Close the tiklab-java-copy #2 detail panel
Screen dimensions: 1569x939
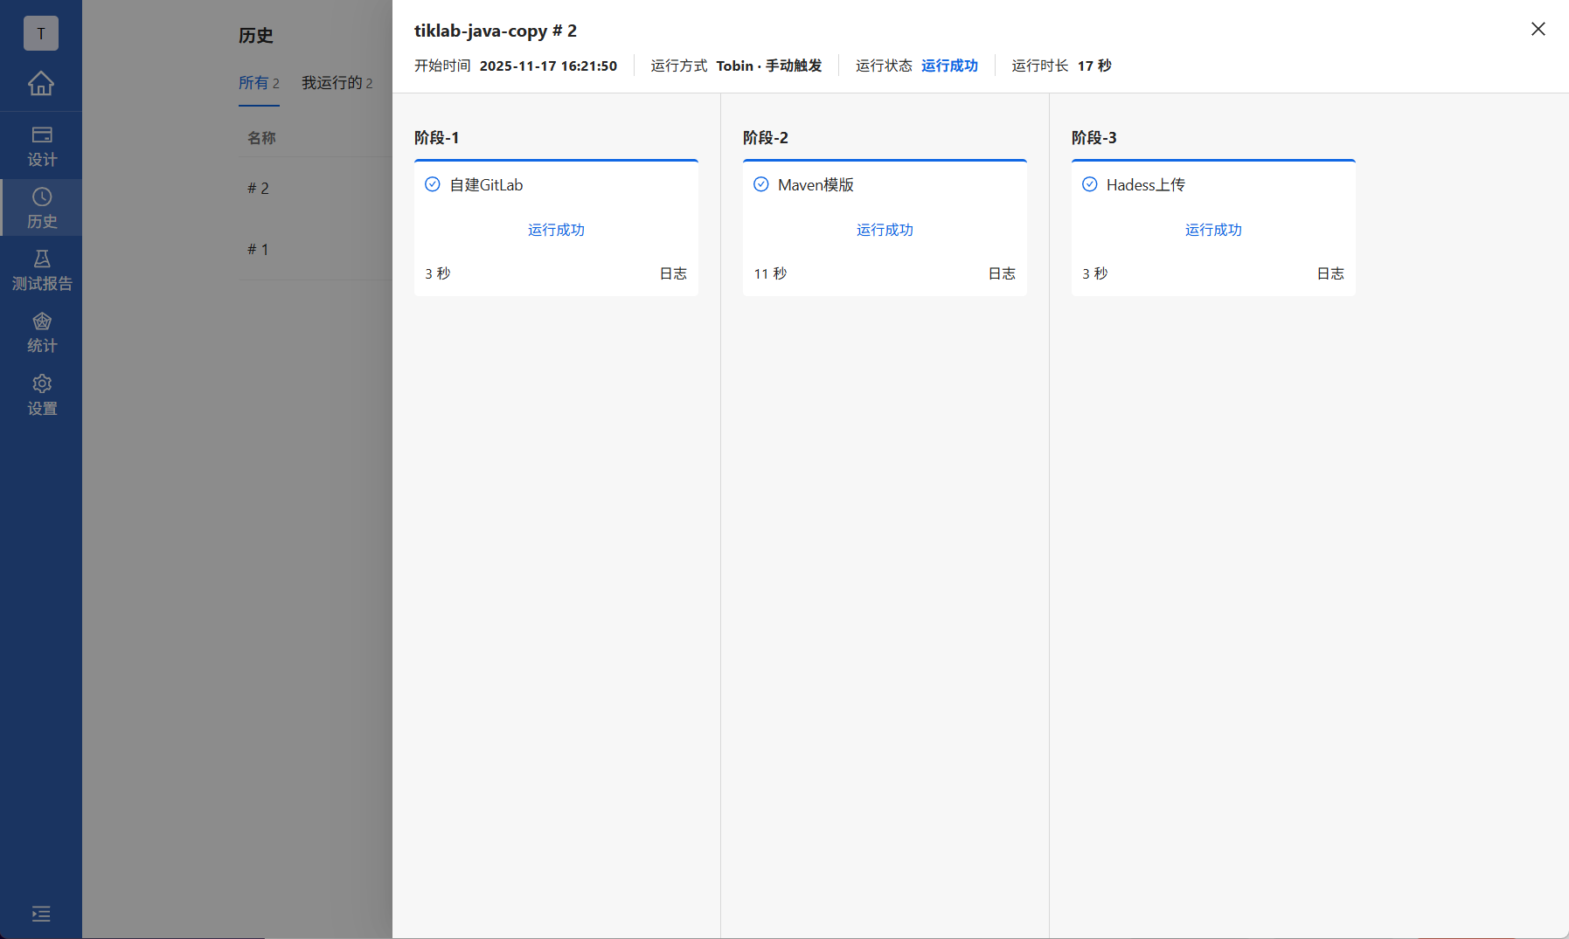pos(1538,29)
